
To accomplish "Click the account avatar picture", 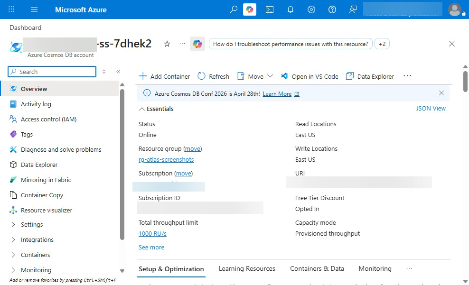I will tap(455, 9).
